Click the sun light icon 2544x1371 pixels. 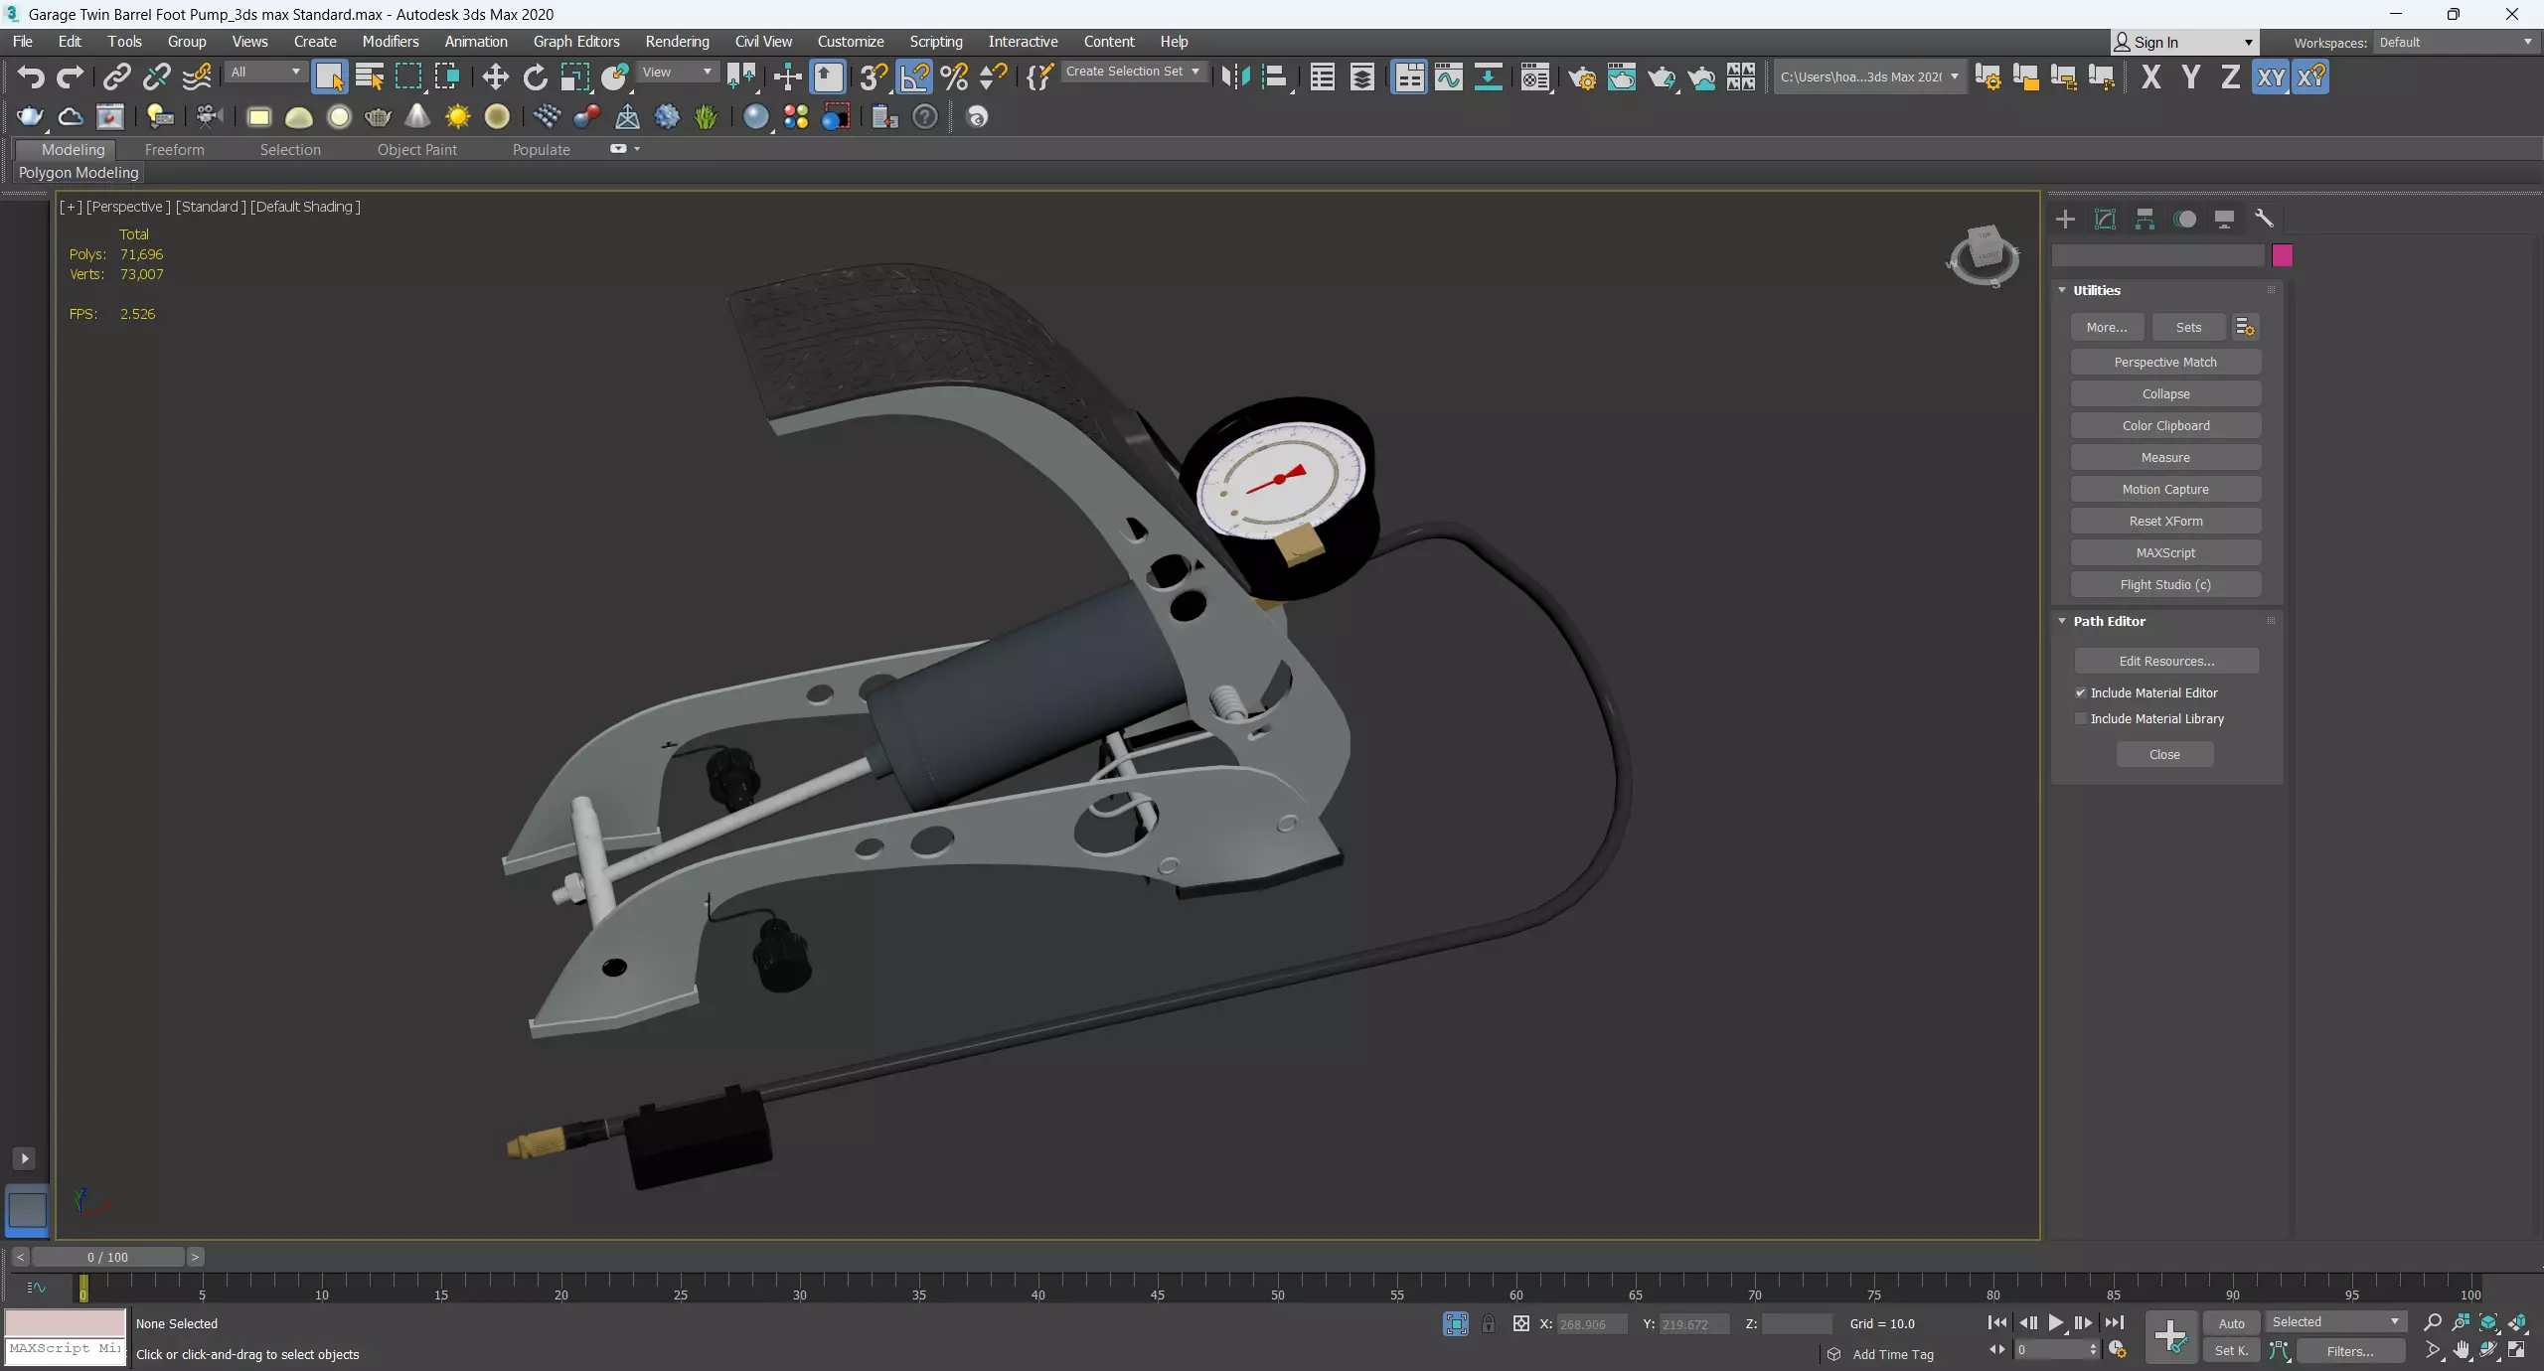click(x=457, y=117)
